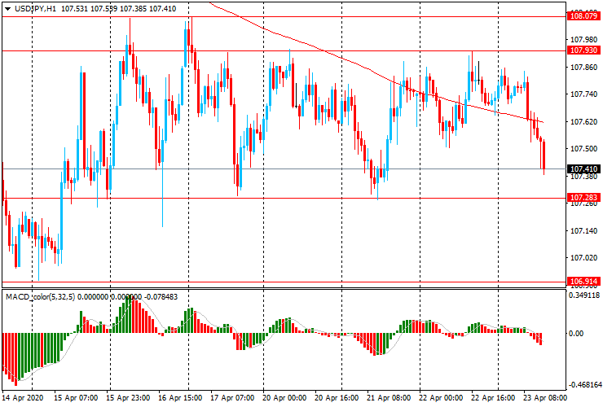
Task: Select the 107.283 support level label
Action: click(x=583, y=198)
